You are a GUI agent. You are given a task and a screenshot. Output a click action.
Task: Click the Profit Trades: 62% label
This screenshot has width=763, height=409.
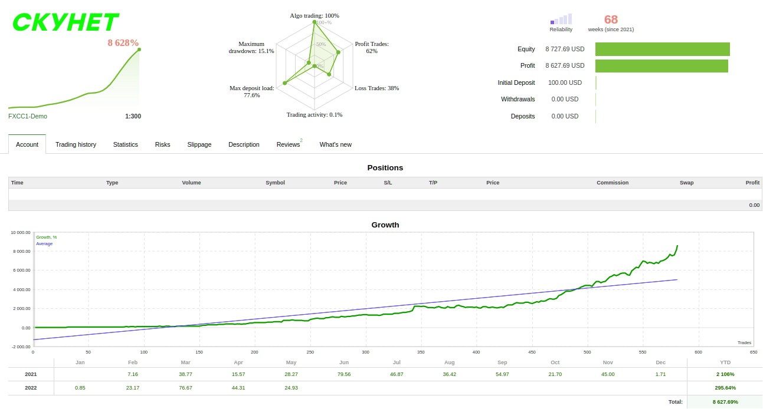point(372,47)
